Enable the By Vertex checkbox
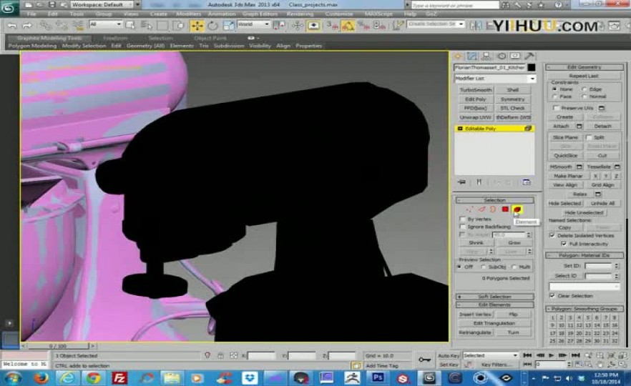Viewport: 631px width, 386px height. pyautogui.click(x=462, y=219)
